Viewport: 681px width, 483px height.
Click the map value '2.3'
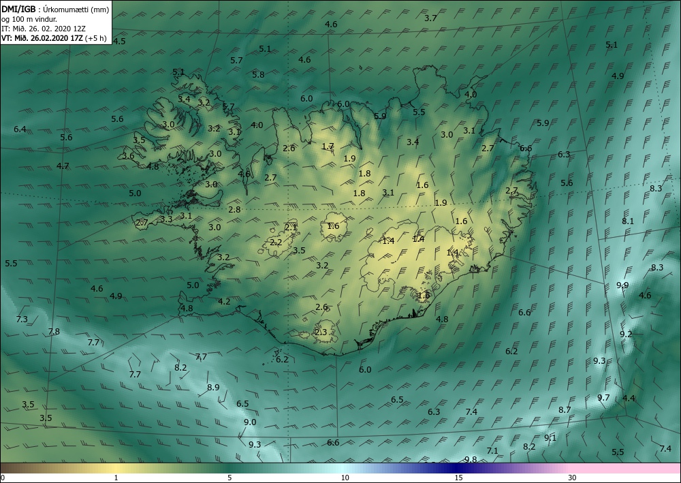[321, 332]
